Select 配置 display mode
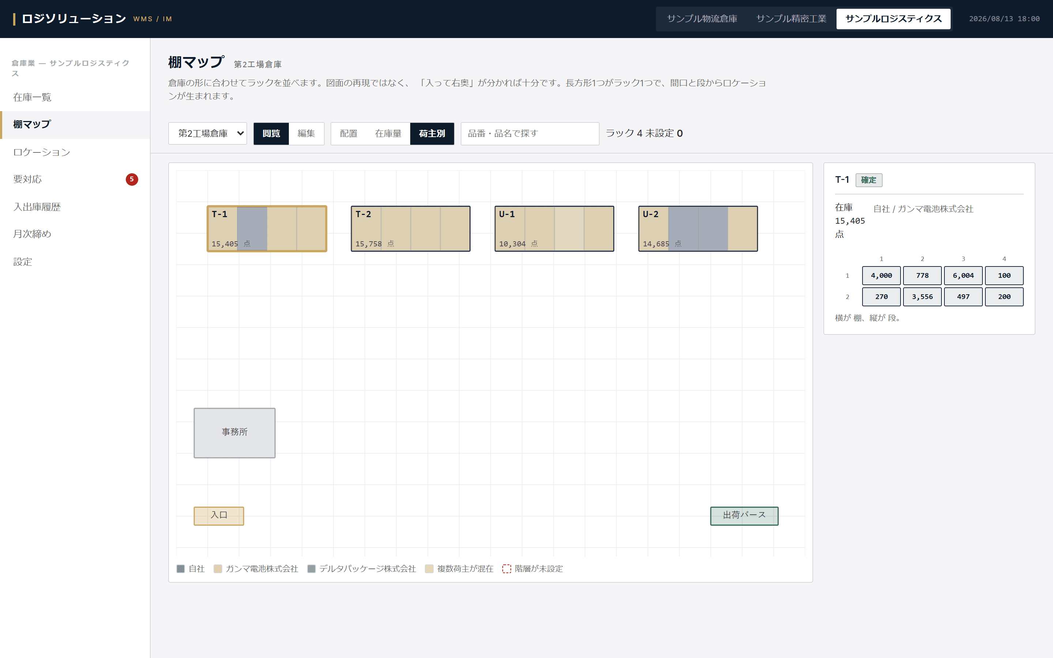1053x658 pixels. point(348,133)
